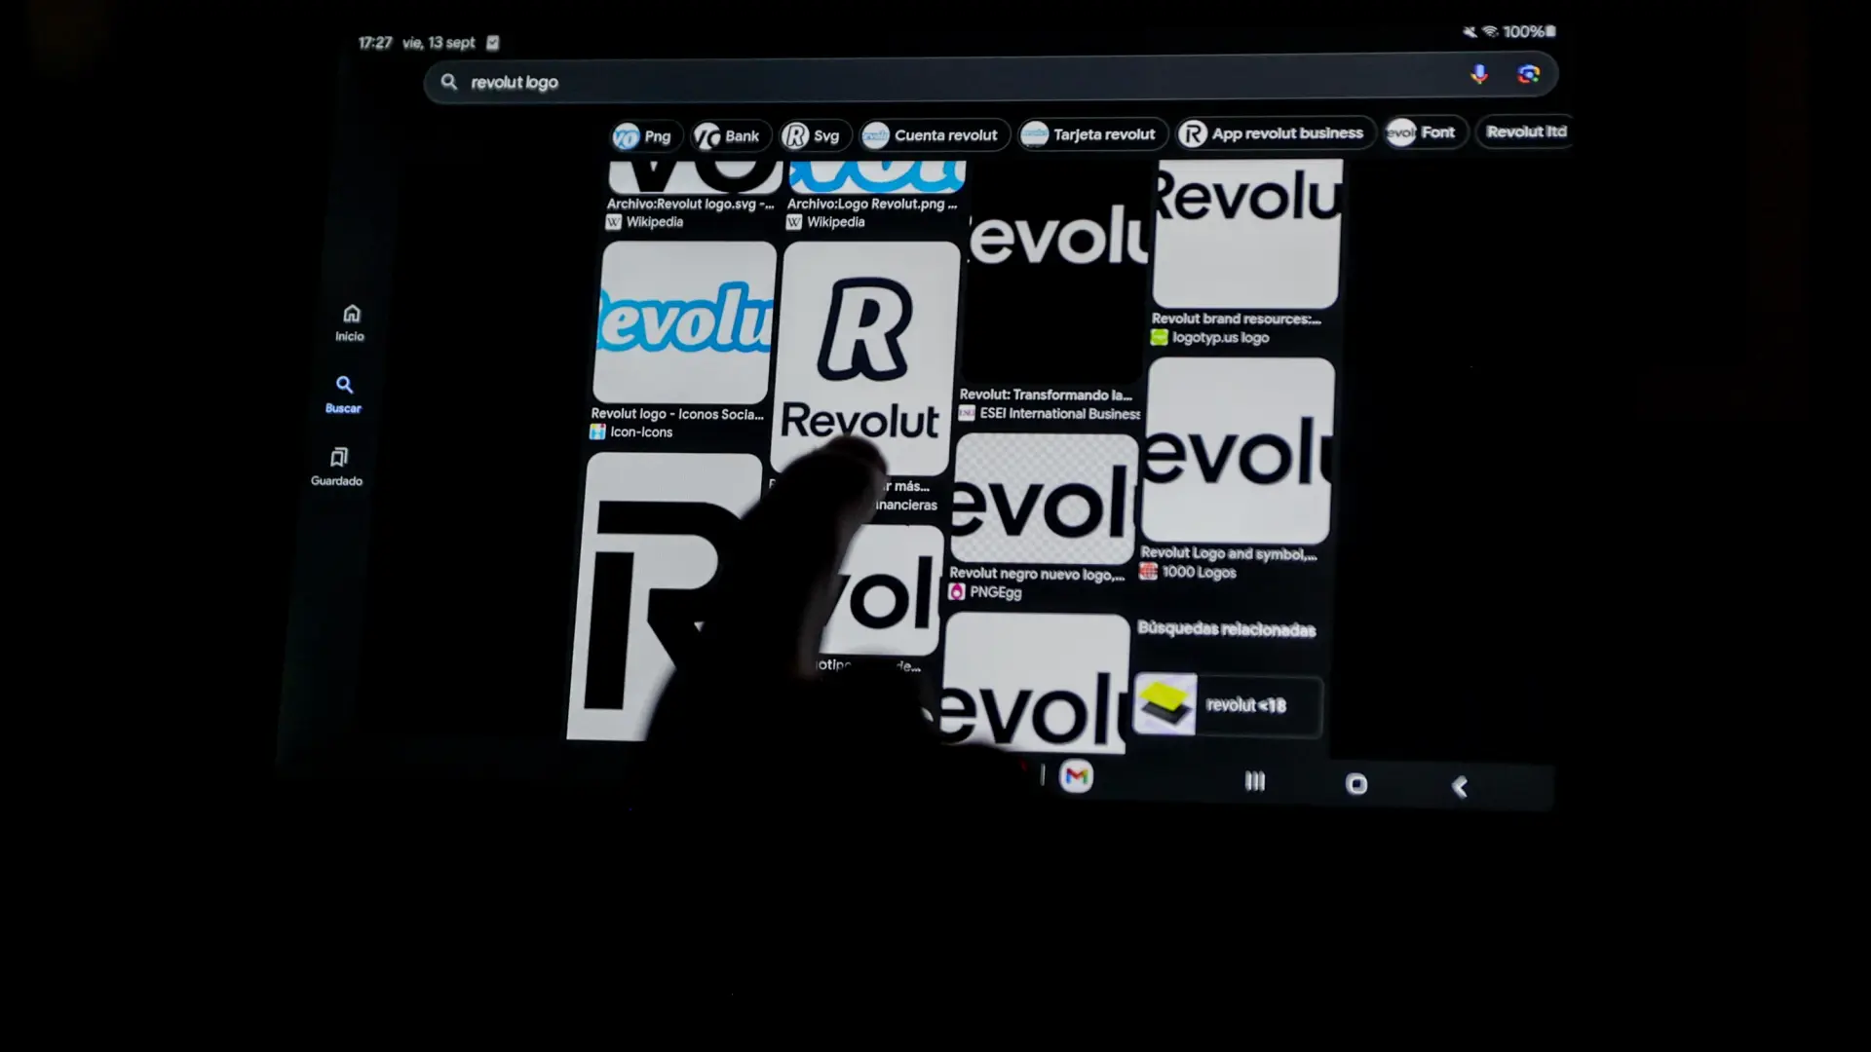
Task: Open white Revolut logo on black thumbnail
Action: coord(1055,273)
